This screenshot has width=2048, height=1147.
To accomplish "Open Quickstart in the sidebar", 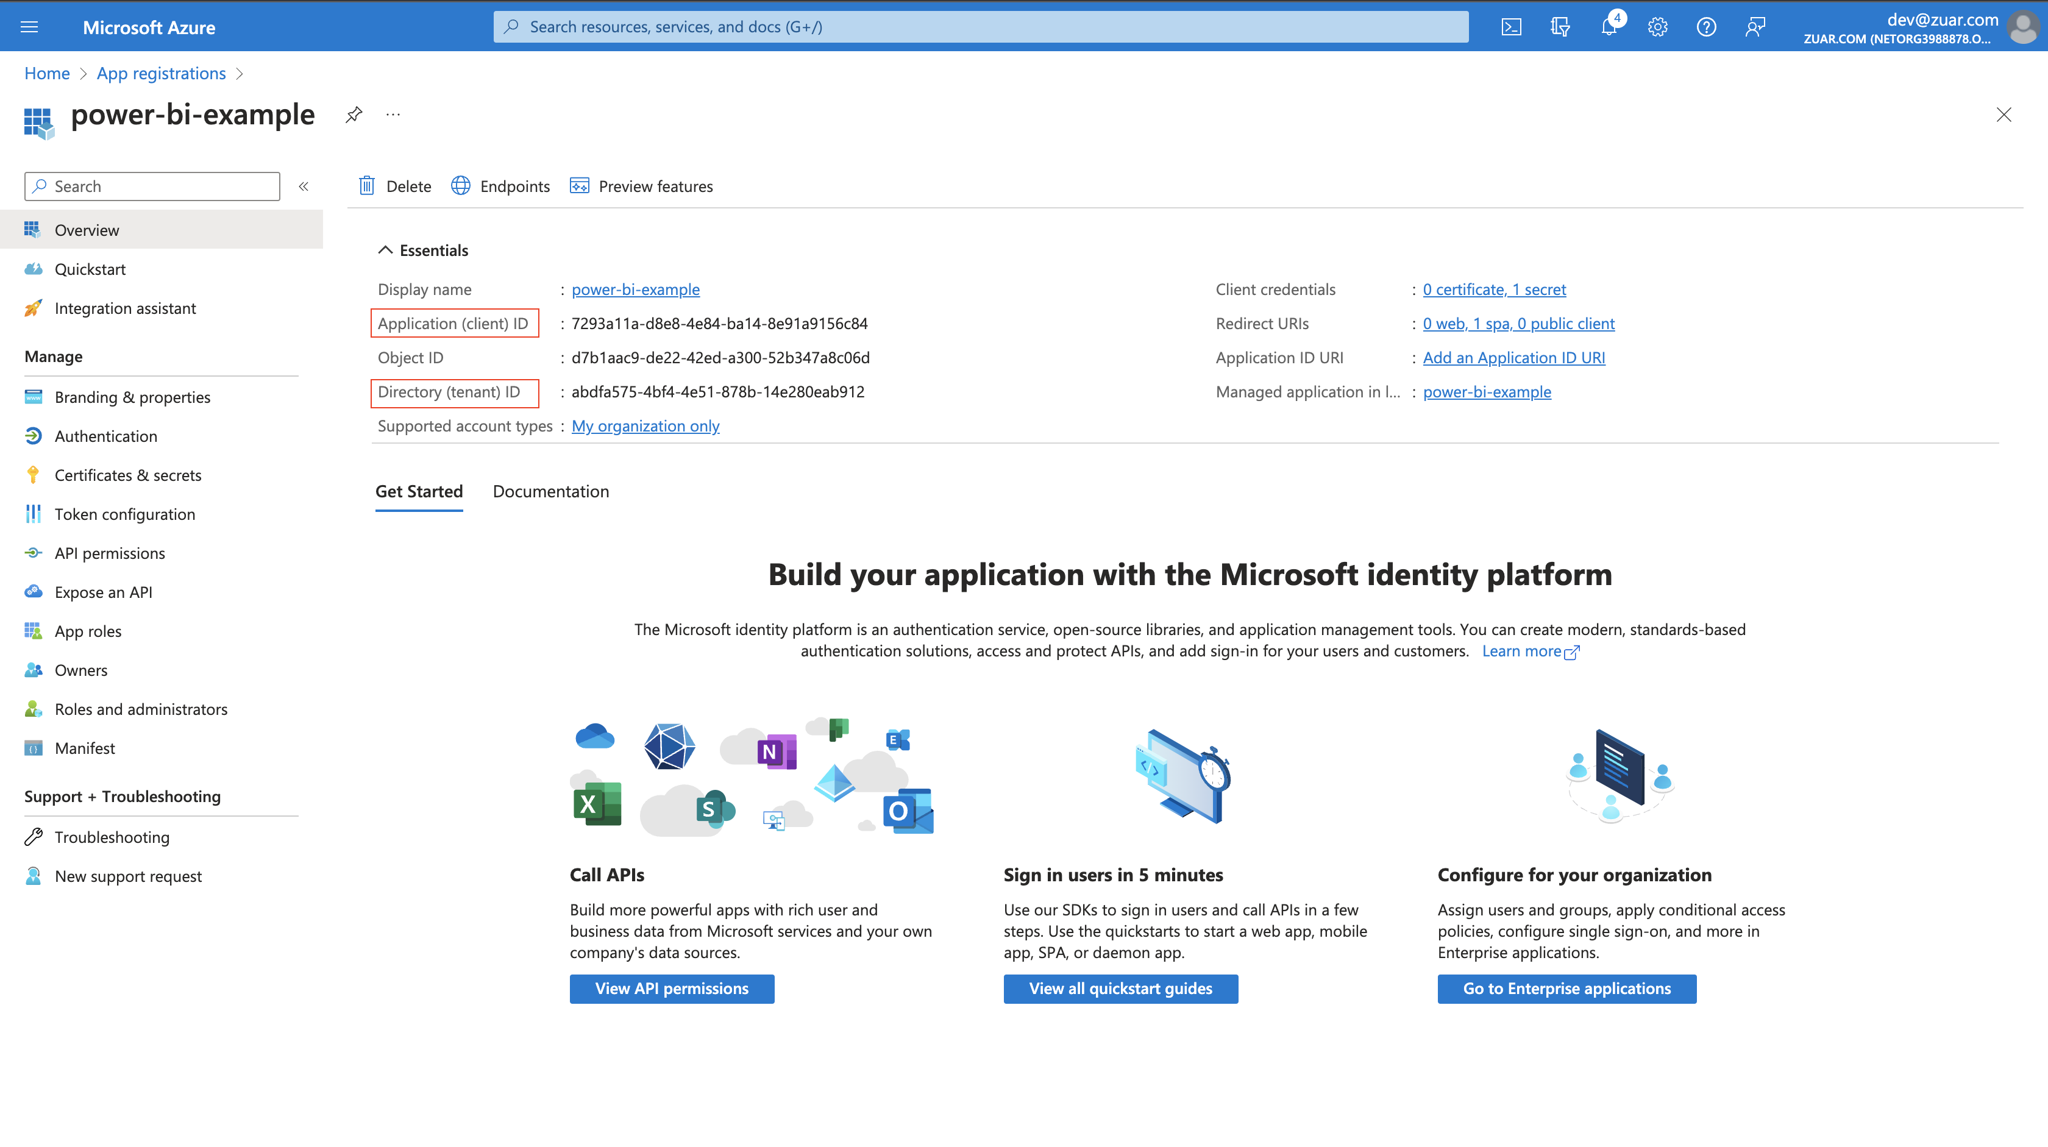I will tap(162, 269).
